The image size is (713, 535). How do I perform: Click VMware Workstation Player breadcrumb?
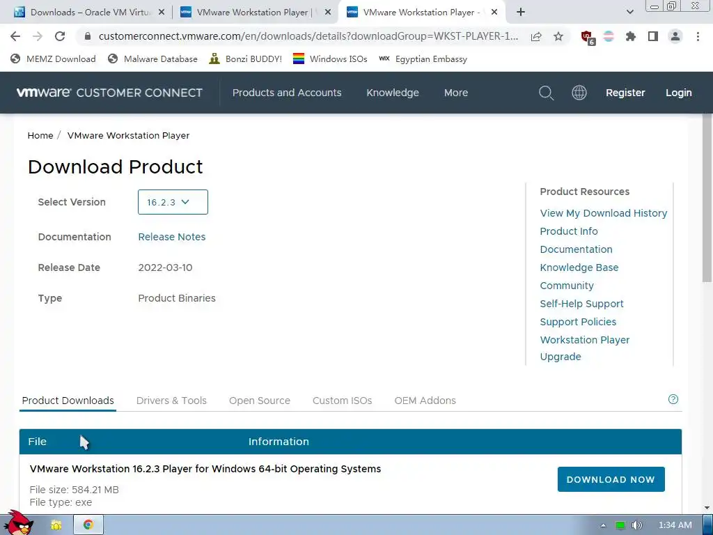(128, 136)
